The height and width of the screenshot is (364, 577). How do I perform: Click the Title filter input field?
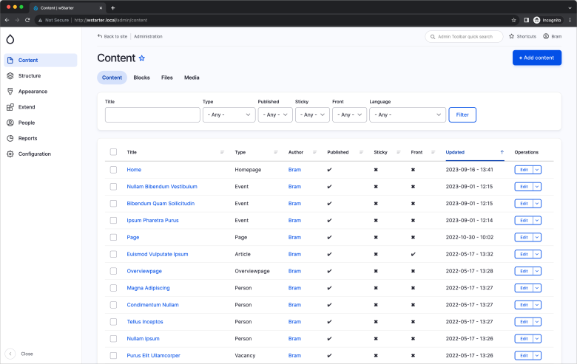pos(152,114)
